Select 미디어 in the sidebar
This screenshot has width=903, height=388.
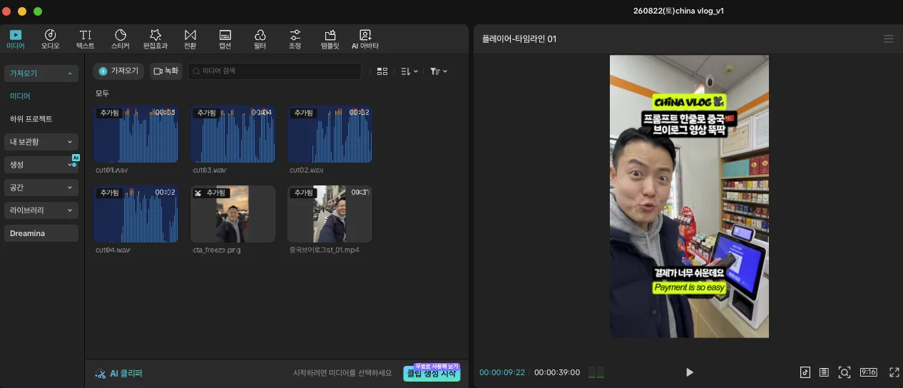[x=20, y=96]
